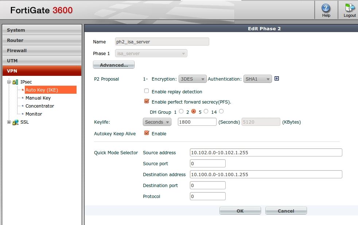Click the FortiGate 3600 logo
This screenshot has width=358, height=225.
(41, 10)
